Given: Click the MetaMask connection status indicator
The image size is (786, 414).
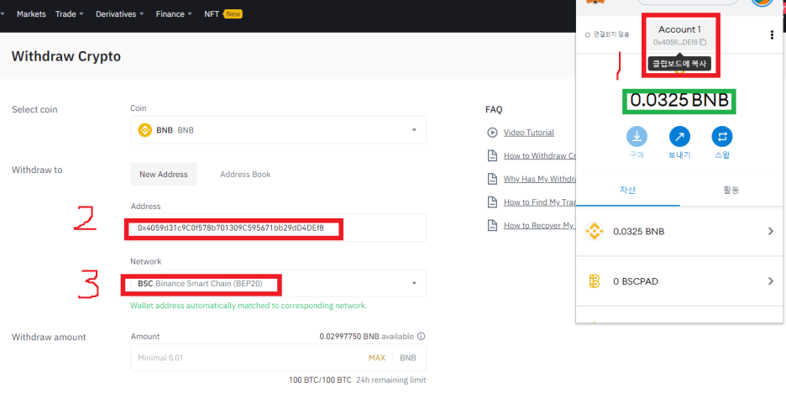Looking at the screenshot, I should 607,34.
